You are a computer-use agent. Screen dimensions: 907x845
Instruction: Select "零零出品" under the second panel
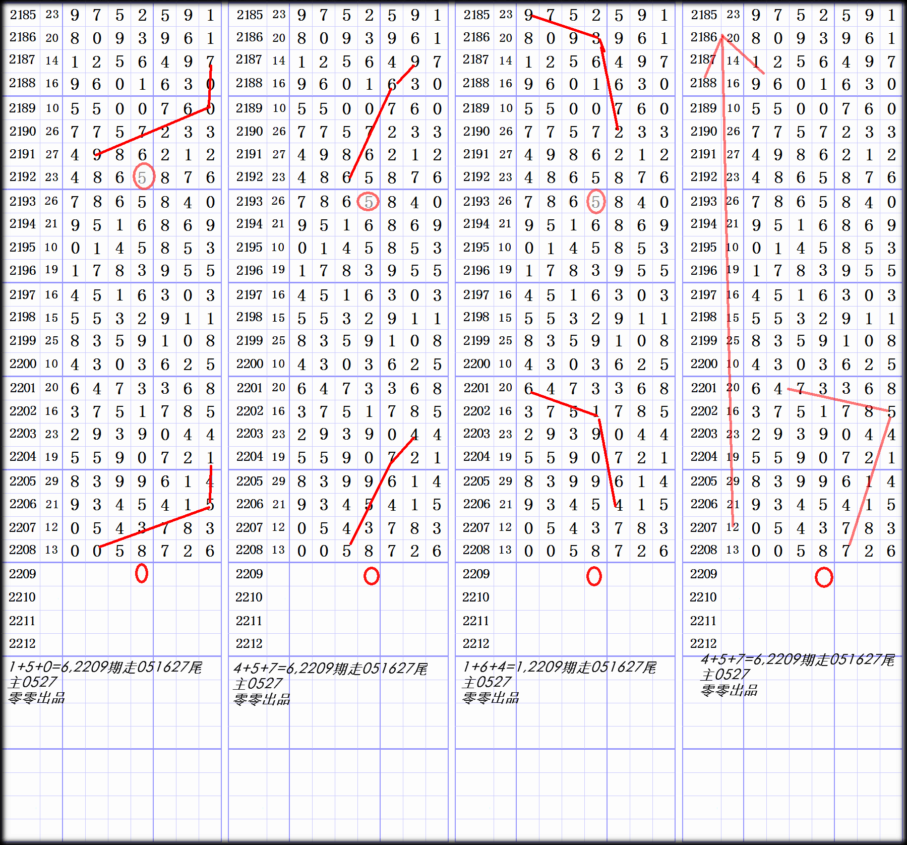(262, 699)
